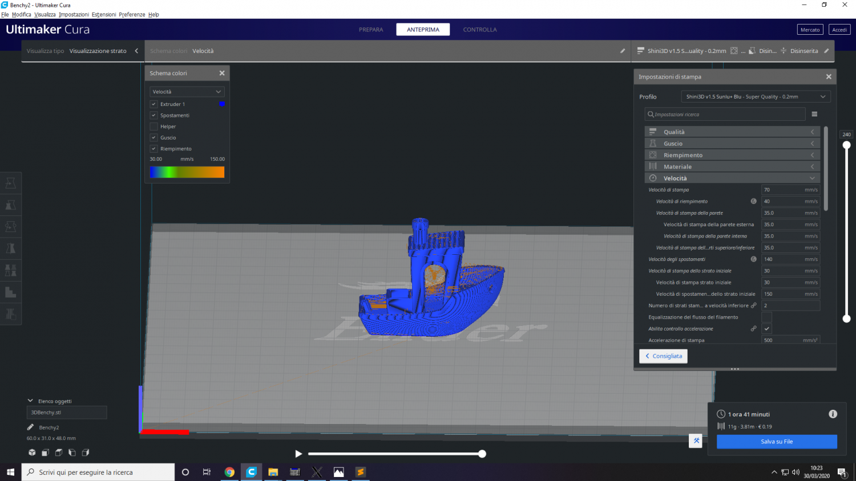Switch to the CONTROLLA stage tab

click(480, 30)
